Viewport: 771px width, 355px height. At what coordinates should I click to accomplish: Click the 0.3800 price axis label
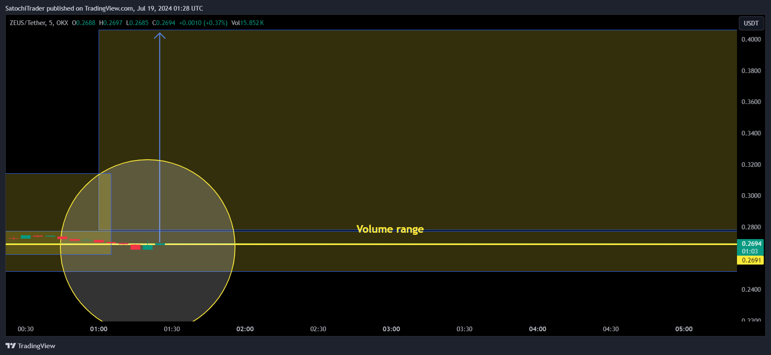click(x=751, y=71)
